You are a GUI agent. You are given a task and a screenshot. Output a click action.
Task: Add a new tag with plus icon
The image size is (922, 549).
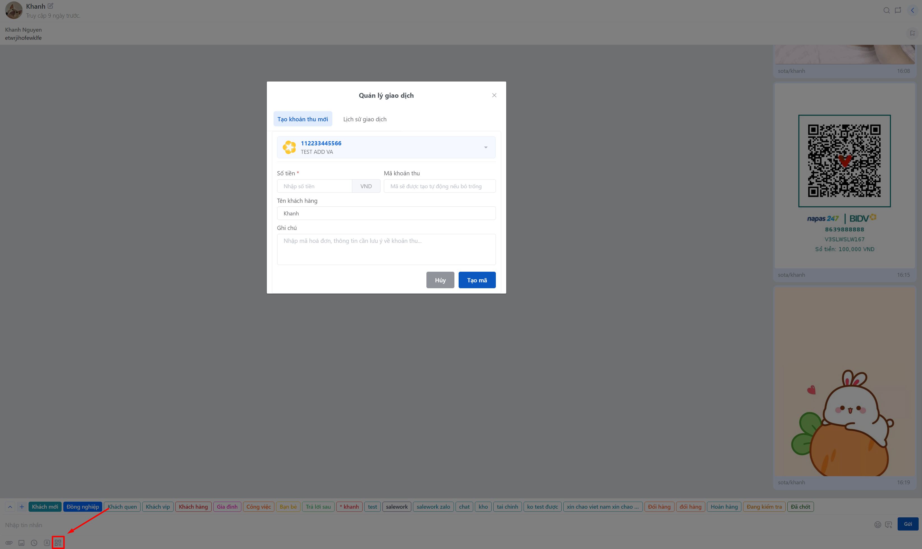click(x=22, y=507)
